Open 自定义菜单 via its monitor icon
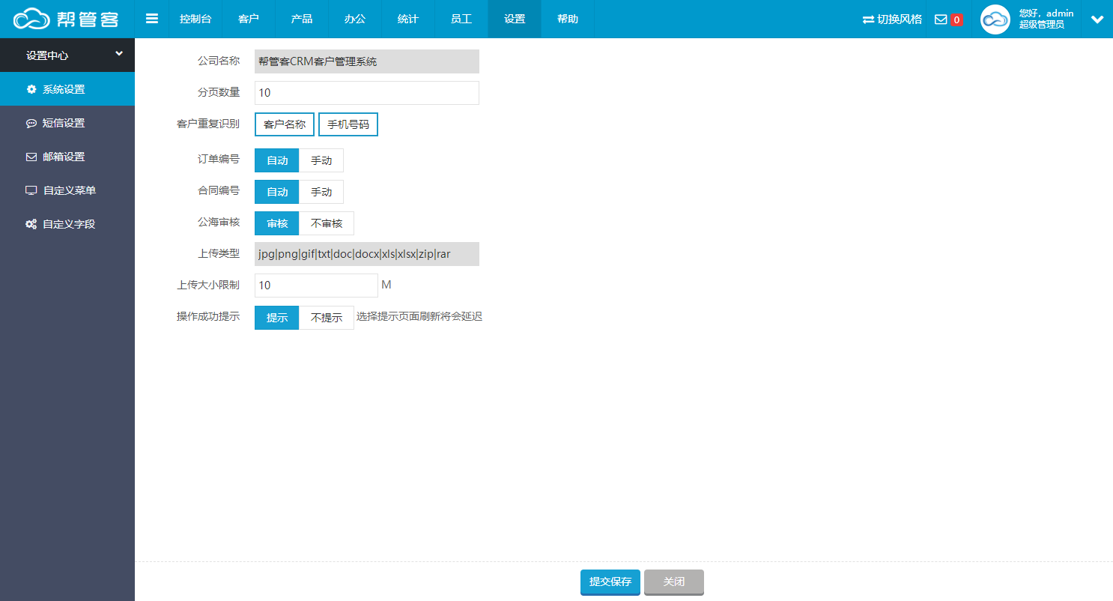Screen dimensions: 1113x601 [31, 190]
